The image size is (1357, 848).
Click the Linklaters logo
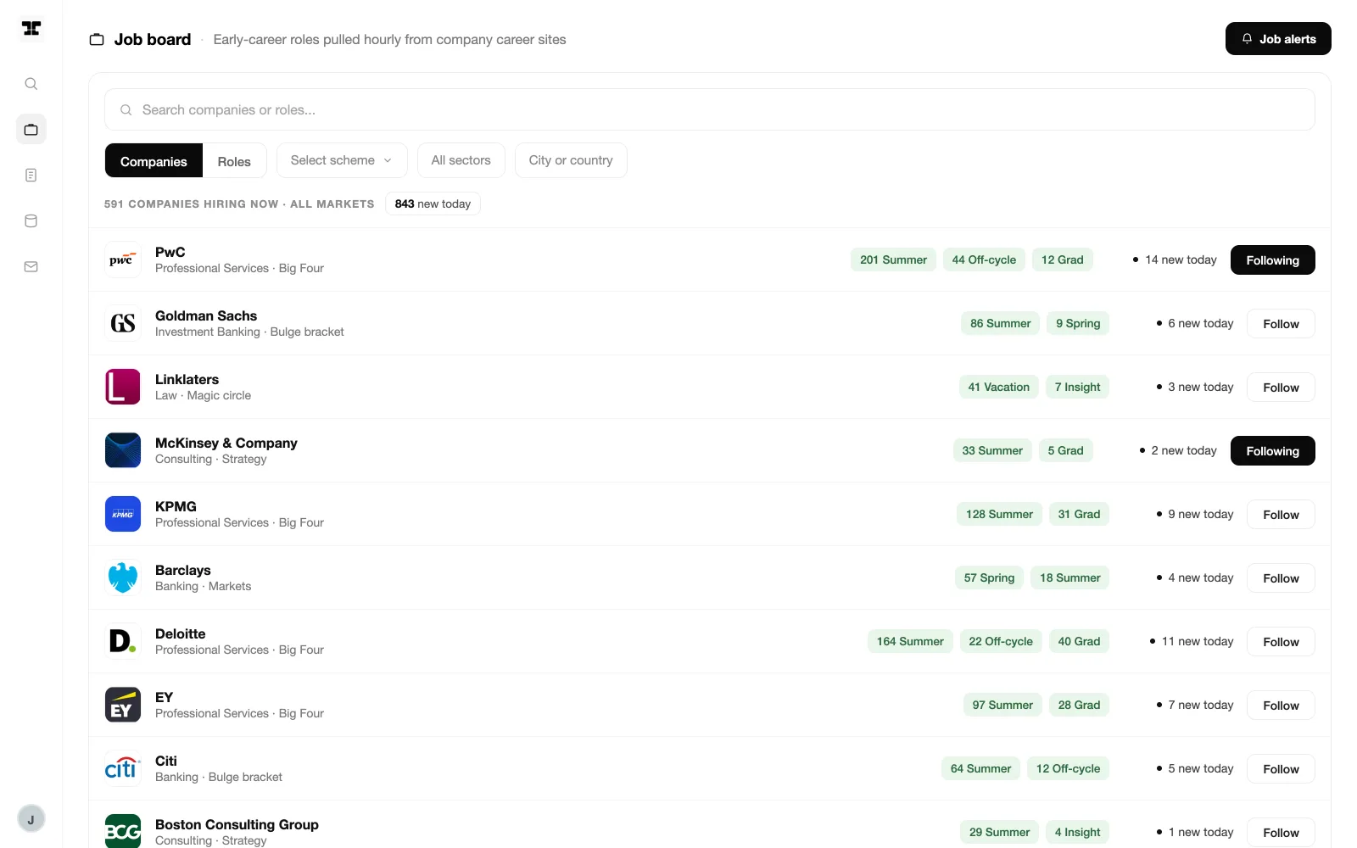tap(123, 387)
